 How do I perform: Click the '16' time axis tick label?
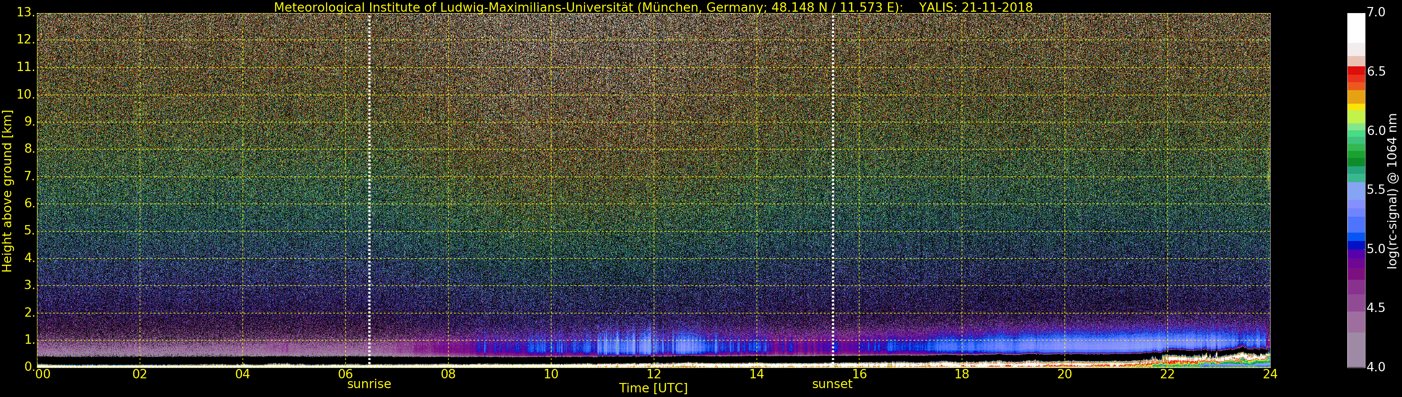(859, 374)
